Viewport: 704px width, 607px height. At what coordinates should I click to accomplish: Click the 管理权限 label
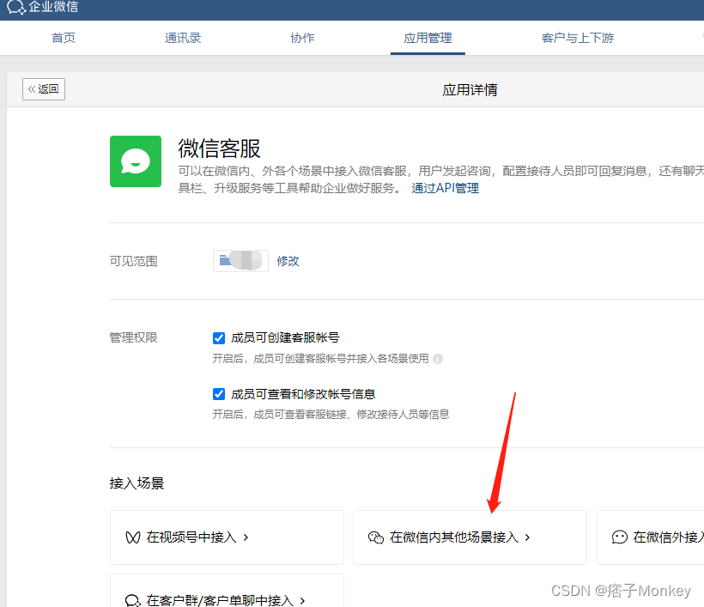(133, 337)
